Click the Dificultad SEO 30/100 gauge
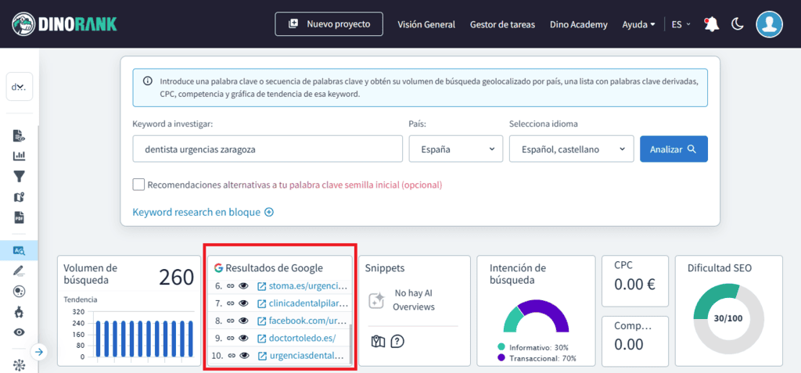This screenshot has height=373, width=801. [x=728, y=317]
